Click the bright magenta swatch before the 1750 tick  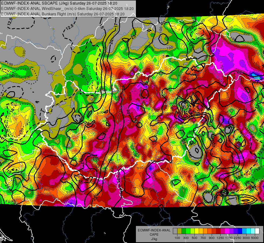click(x=227, y=231)
